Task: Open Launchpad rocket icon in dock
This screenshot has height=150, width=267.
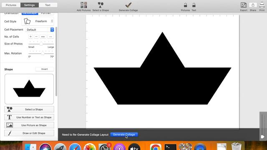Action: pyautogui.click(x=60, y=147)
